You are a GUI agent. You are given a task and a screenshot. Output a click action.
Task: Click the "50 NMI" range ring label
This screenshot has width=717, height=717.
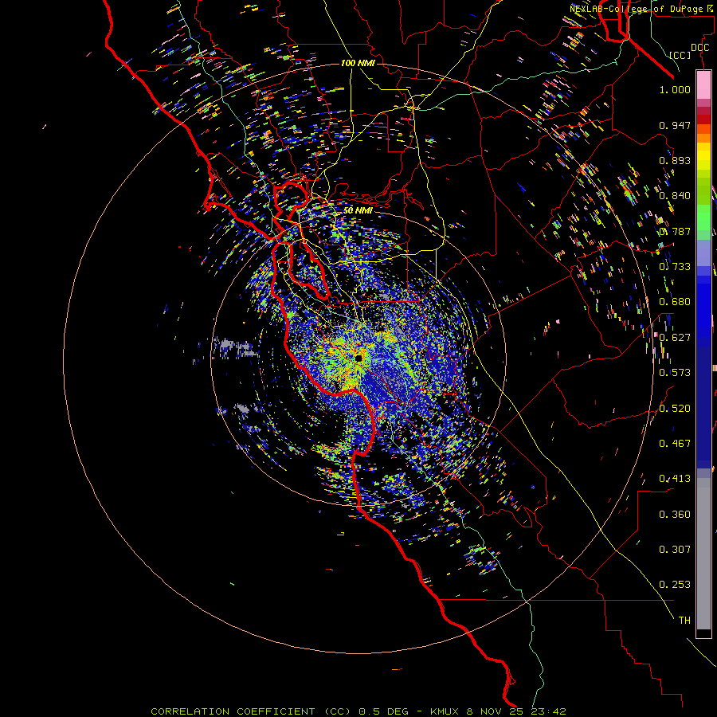point(358,210)
